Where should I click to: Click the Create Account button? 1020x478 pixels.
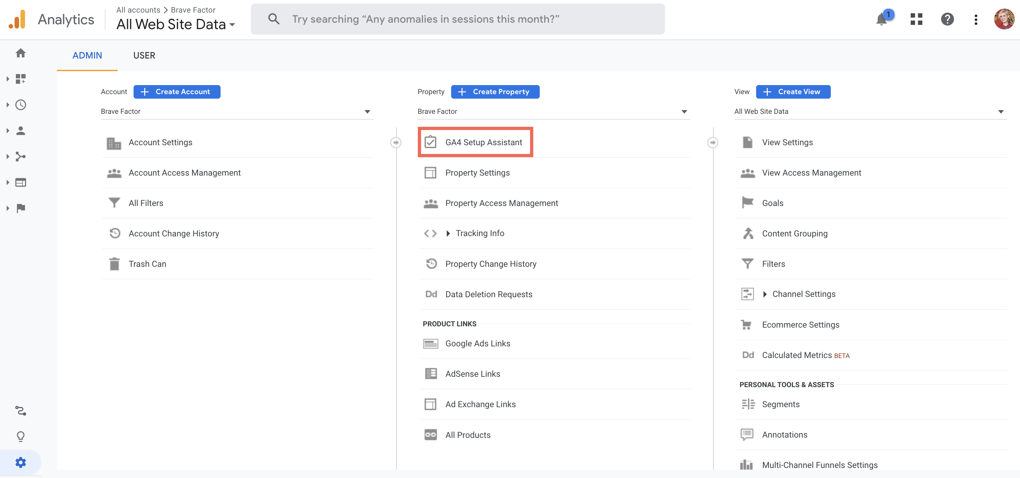pyautogui.click(x=177, y=92)
